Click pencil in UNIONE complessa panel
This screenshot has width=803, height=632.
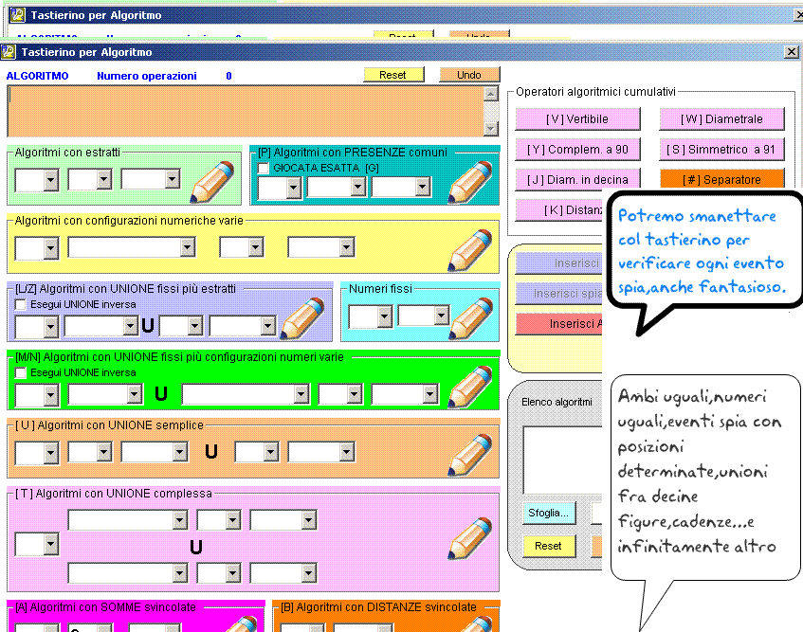click(470, 537)
